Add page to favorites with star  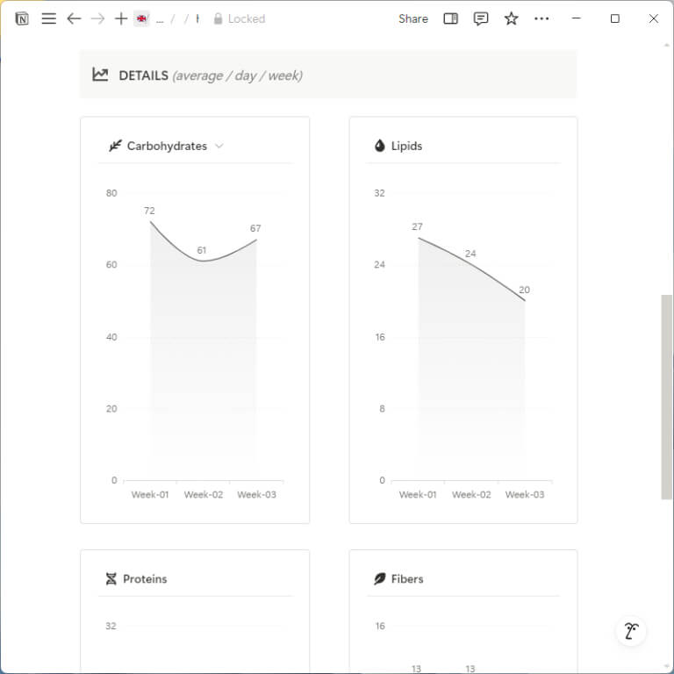(511, 18)
